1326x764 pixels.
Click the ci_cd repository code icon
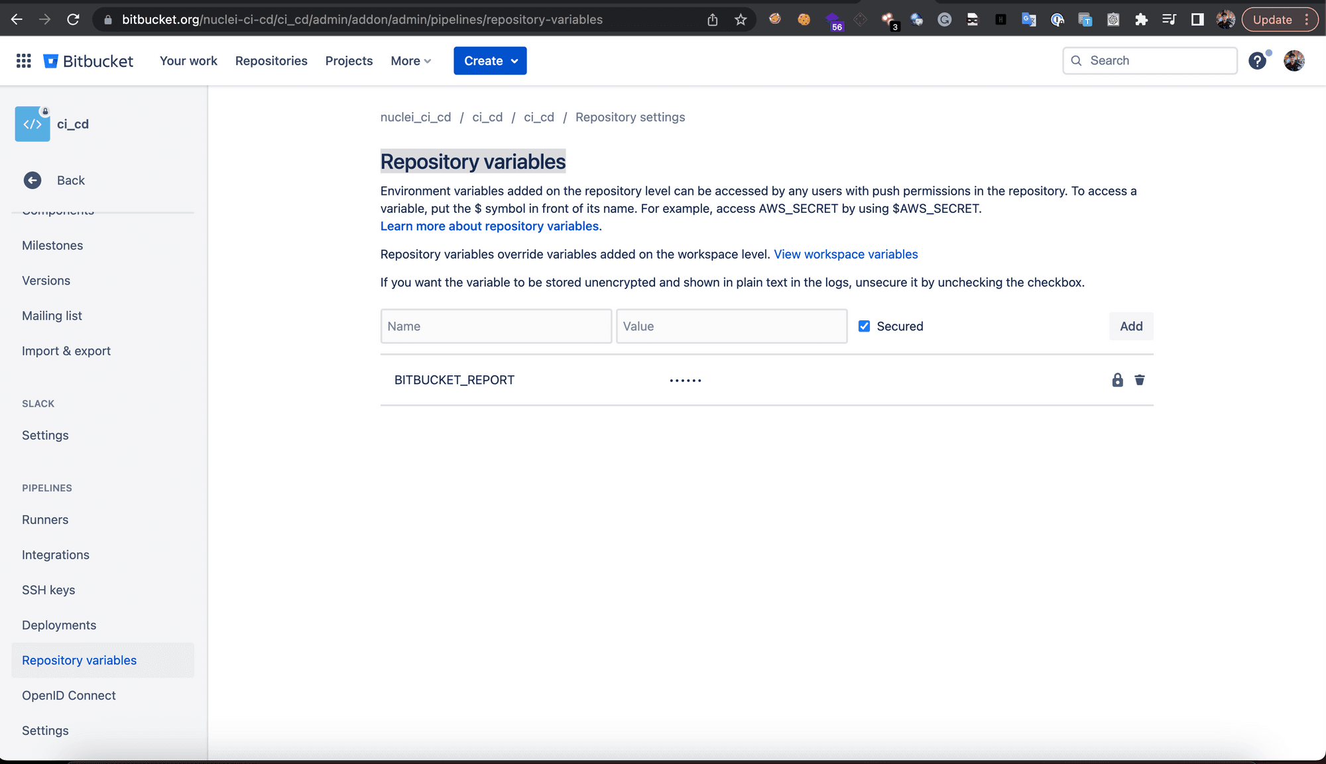pyautogui.click(x=32, y=124)
